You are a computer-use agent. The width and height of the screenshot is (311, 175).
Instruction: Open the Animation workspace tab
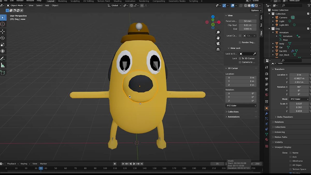coord(130,1)
